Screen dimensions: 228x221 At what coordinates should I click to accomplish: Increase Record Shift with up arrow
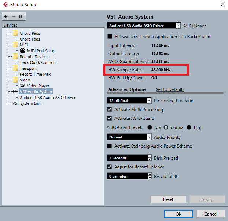tap(150, 175)
